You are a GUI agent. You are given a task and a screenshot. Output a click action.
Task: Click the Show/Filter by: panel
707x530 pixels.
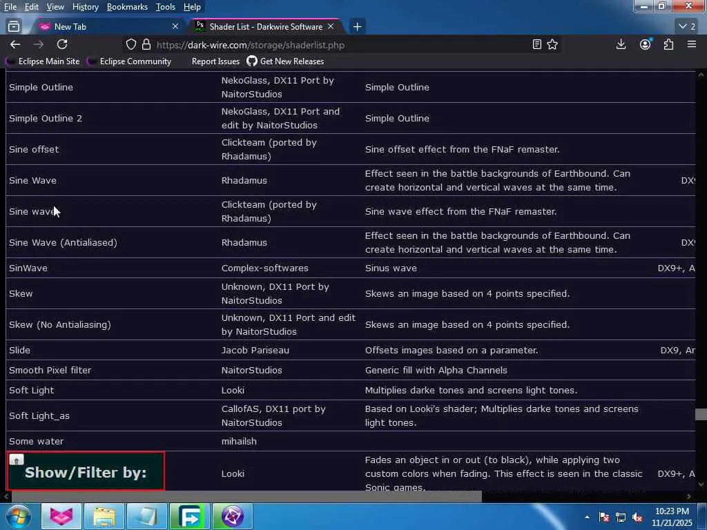point(86,471)
